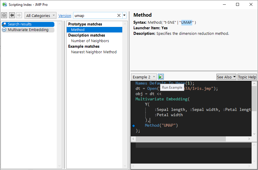This screenshot has height=170, width=258.
Task: Click the code editor horizontal scrollbar
Action: pyautogui.click(x=180, y=139)
